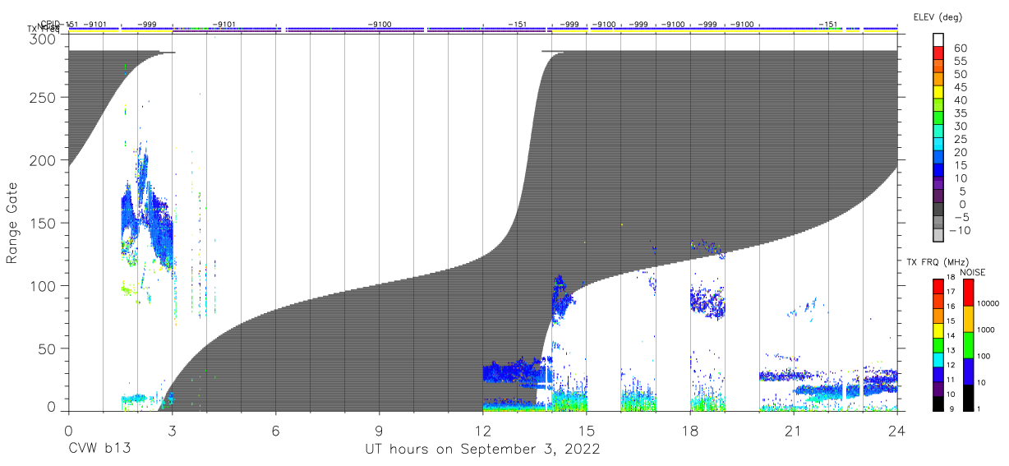The width and height of the screenshot is (1009, 466).
Task: Click the green segment of NOISE colorbar
Action: pos(968,344)
